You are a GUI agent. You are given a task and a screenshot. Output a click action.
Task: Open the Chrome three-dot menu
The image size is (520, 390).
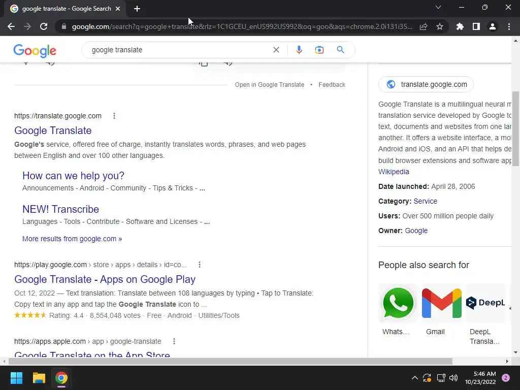click(x=509, y=26)
